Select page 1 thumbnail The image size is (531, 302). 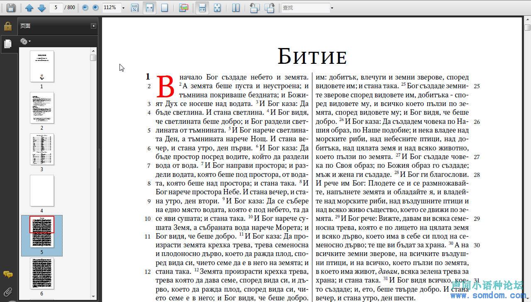[42, 66]
